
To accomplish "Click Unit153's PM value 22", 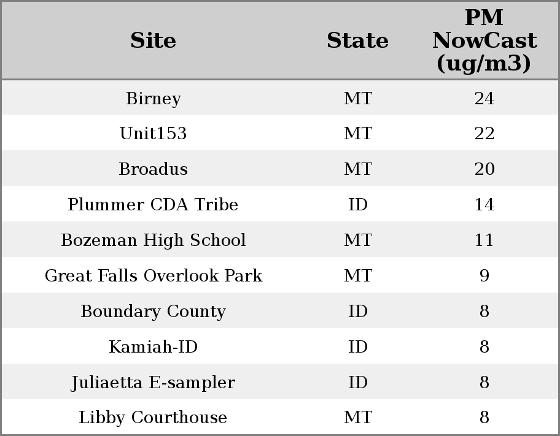I will pos(484,134).
